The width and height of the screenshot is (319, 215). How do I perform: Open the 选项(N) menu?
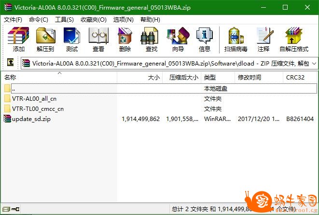pos(123,20)
